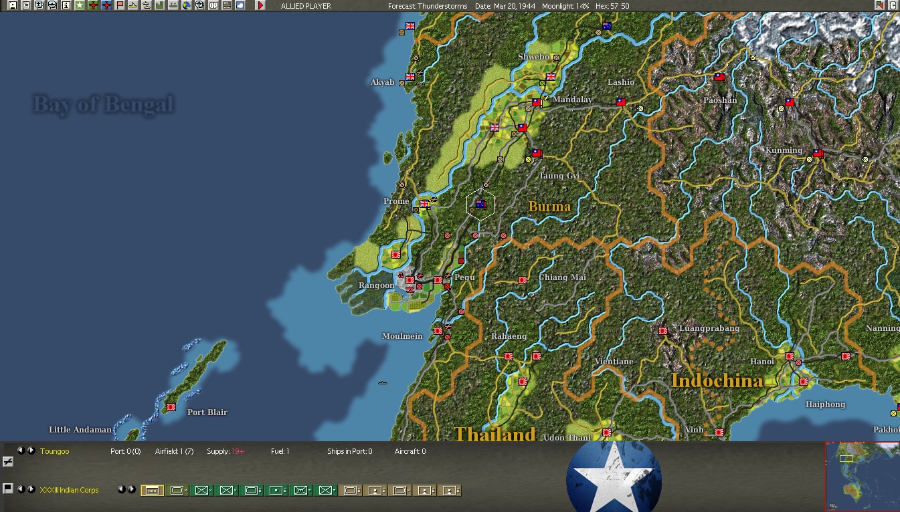This screenshot has width=900, height=512.
Task: Select the Japanese unit at Port Blair
Action: click(x=171, y=406)
